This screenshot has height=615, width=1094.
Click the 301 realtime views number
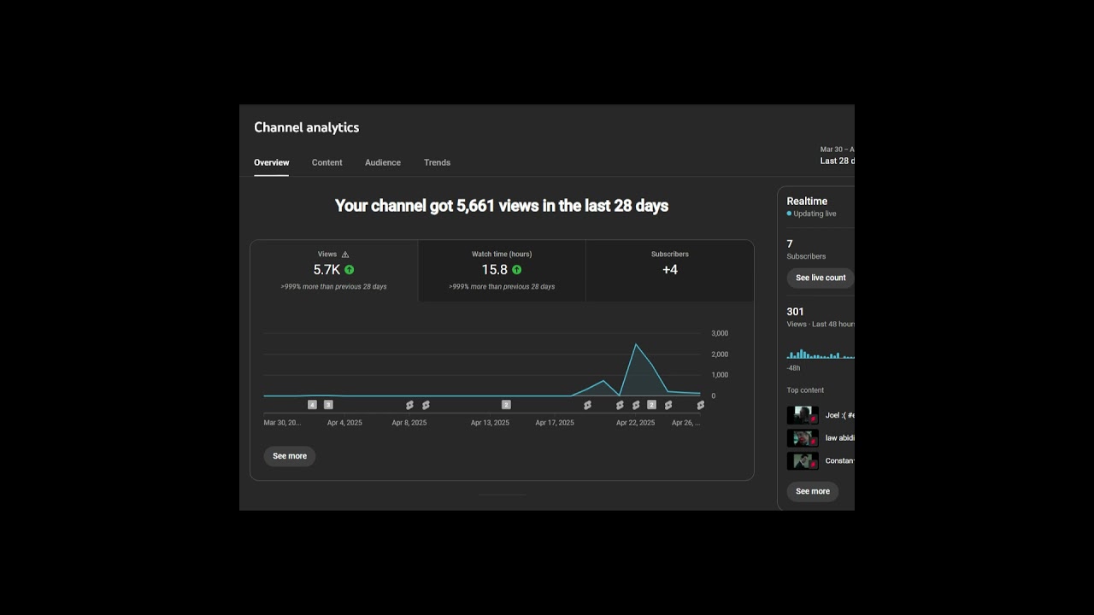pyautogui.click(x=796, y=312)
